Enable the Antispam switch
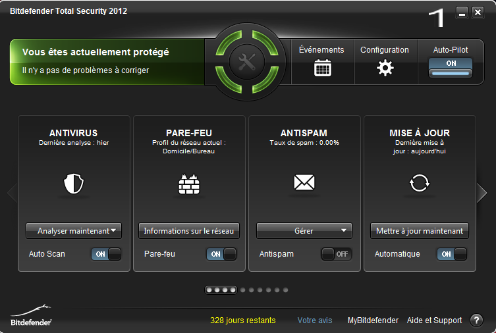Screen dimensions: 496x333 pos(336,254)
